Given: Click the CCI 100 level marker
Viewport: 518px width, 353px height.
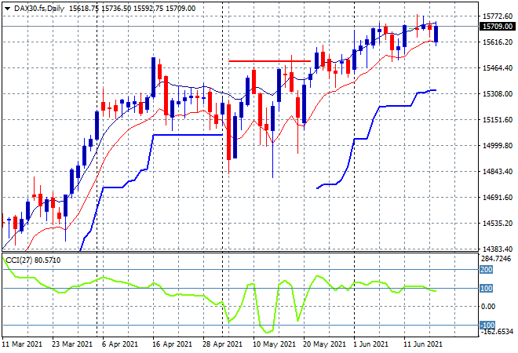Looking at the screenshot, I should tap(487, 288).
